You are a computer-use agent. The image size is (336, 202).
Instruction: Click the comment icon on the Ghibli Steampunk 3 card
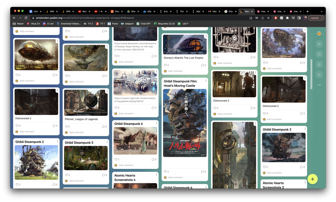[301, 167]
